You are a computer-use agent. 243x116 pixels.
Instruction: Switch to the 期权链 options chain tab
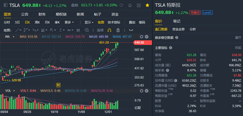pyautogui.click(x=61, y=14)
